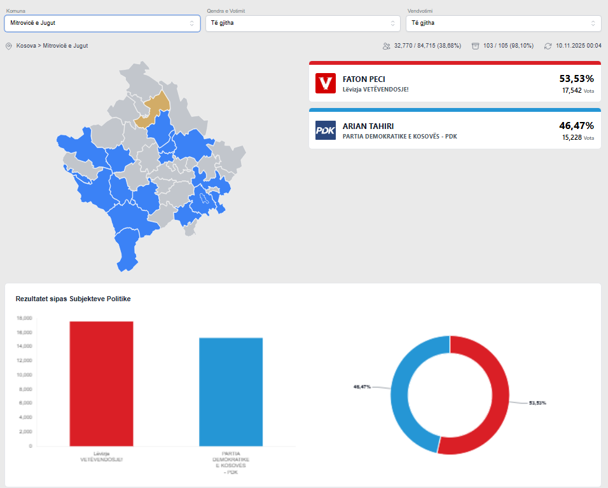The width and height of the screenshot is (608, 488).
Task: Click the highlighted tan Mitrovicë municipality on map
Action: pos(156,105)
